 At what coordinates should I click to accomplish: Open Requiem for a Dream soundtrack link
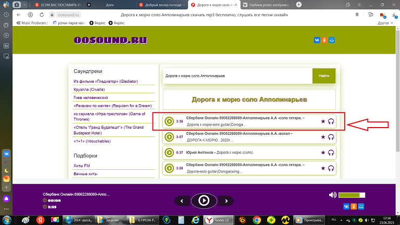point(113,106)
